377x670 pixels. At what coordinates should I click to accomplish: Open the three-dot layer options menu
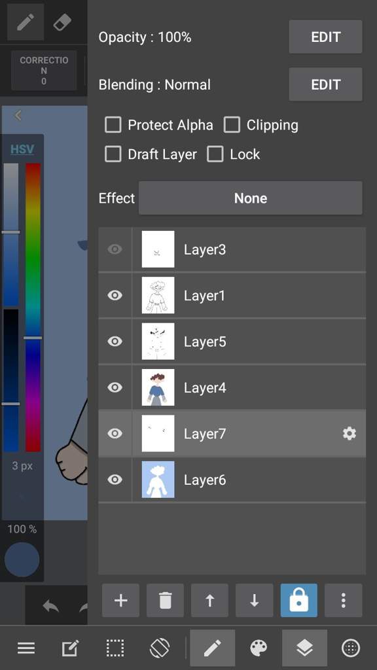pos(343,601)
